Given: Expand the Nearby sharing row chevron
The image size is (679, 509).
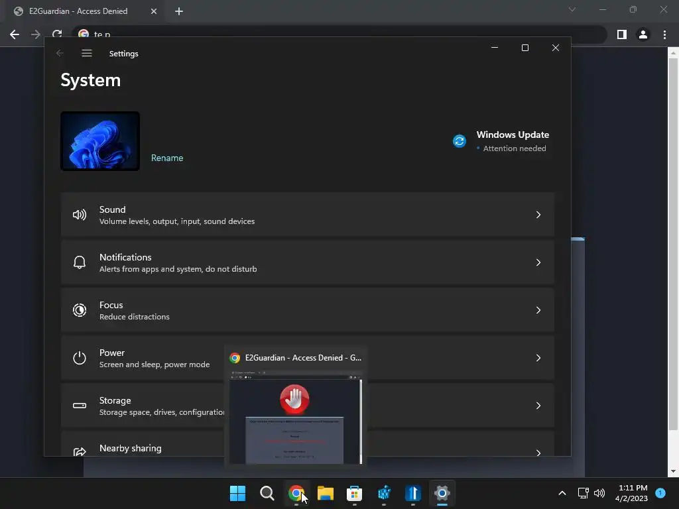Looking at the screenshot, I should pos(538,453).
